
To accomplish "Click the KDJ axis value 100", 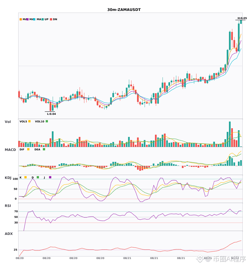I will click(x=15, y=179).
